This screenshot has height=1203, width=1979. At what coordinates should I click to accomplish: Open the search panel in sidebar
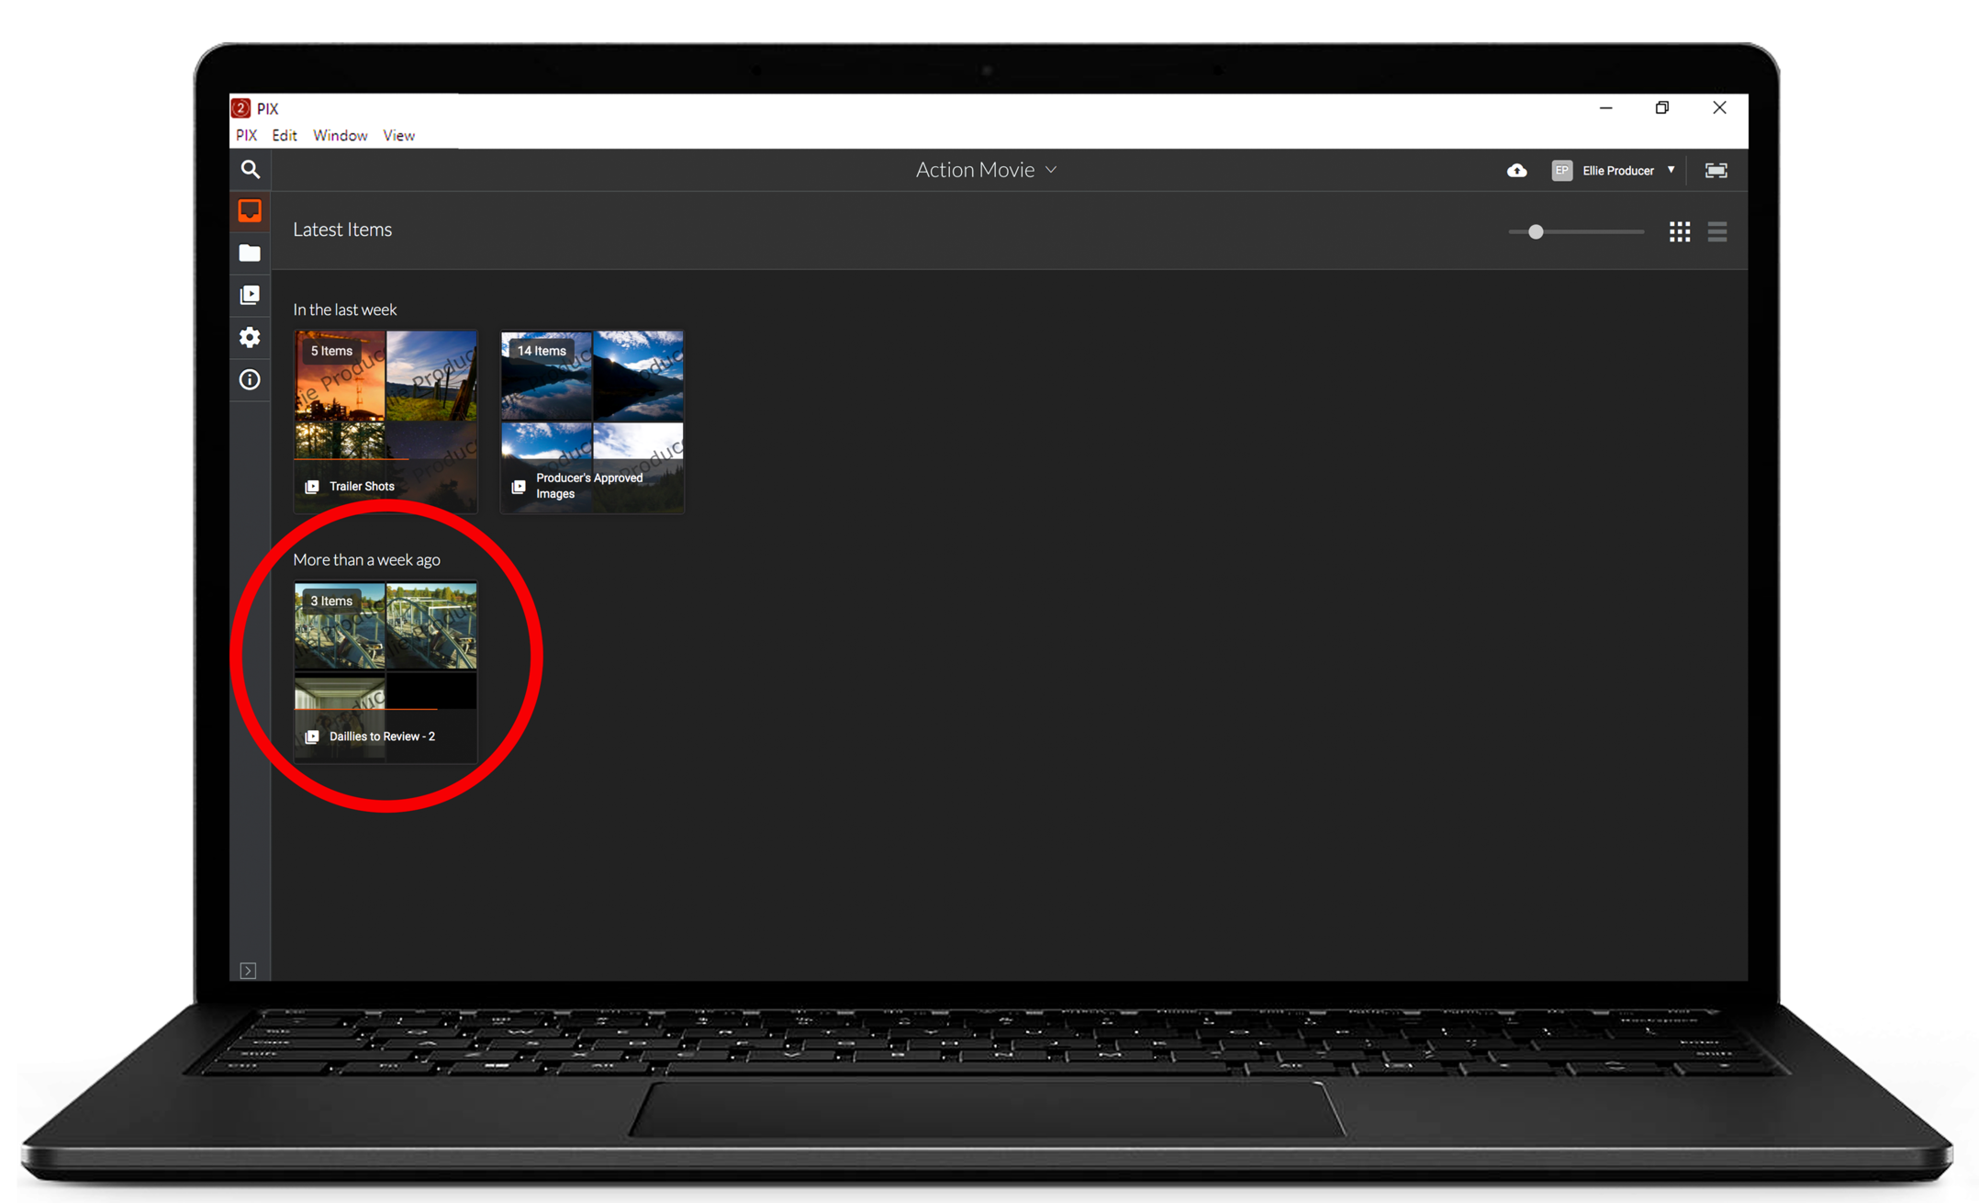pos(250,169)
